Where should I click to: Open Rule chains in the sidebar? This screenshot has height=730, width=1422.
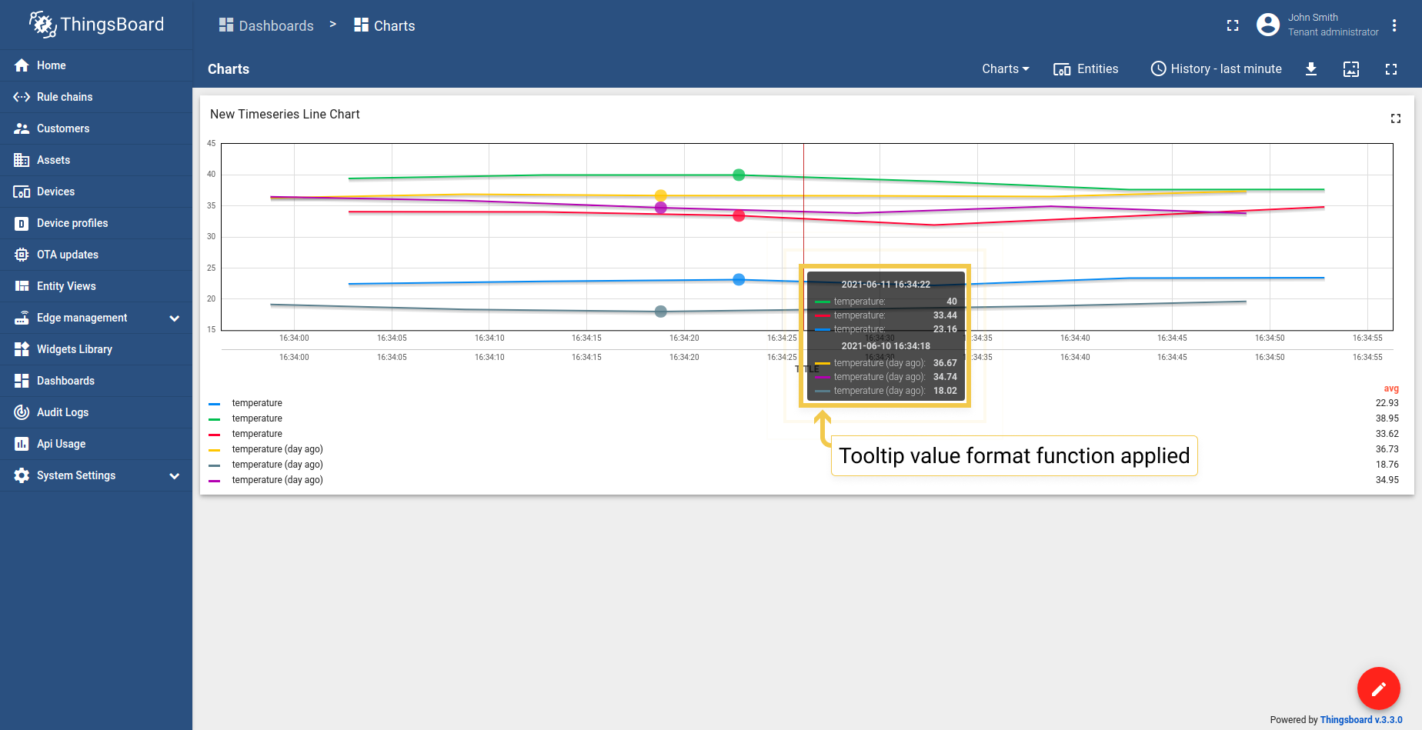coord(65,97)
